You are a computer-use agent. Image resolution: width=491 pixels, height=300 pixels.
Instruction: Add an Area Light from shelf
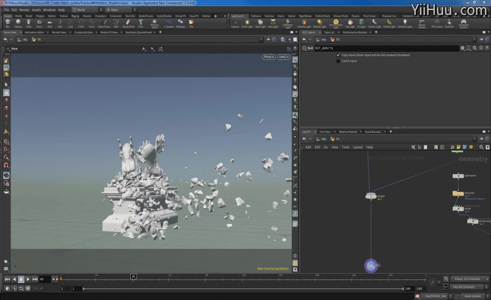point(273,24)
